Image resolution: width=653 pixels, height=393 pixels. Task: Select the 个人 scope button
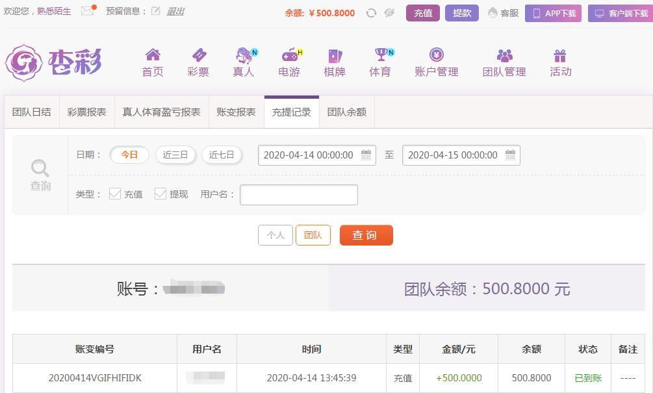click(275, 235)
